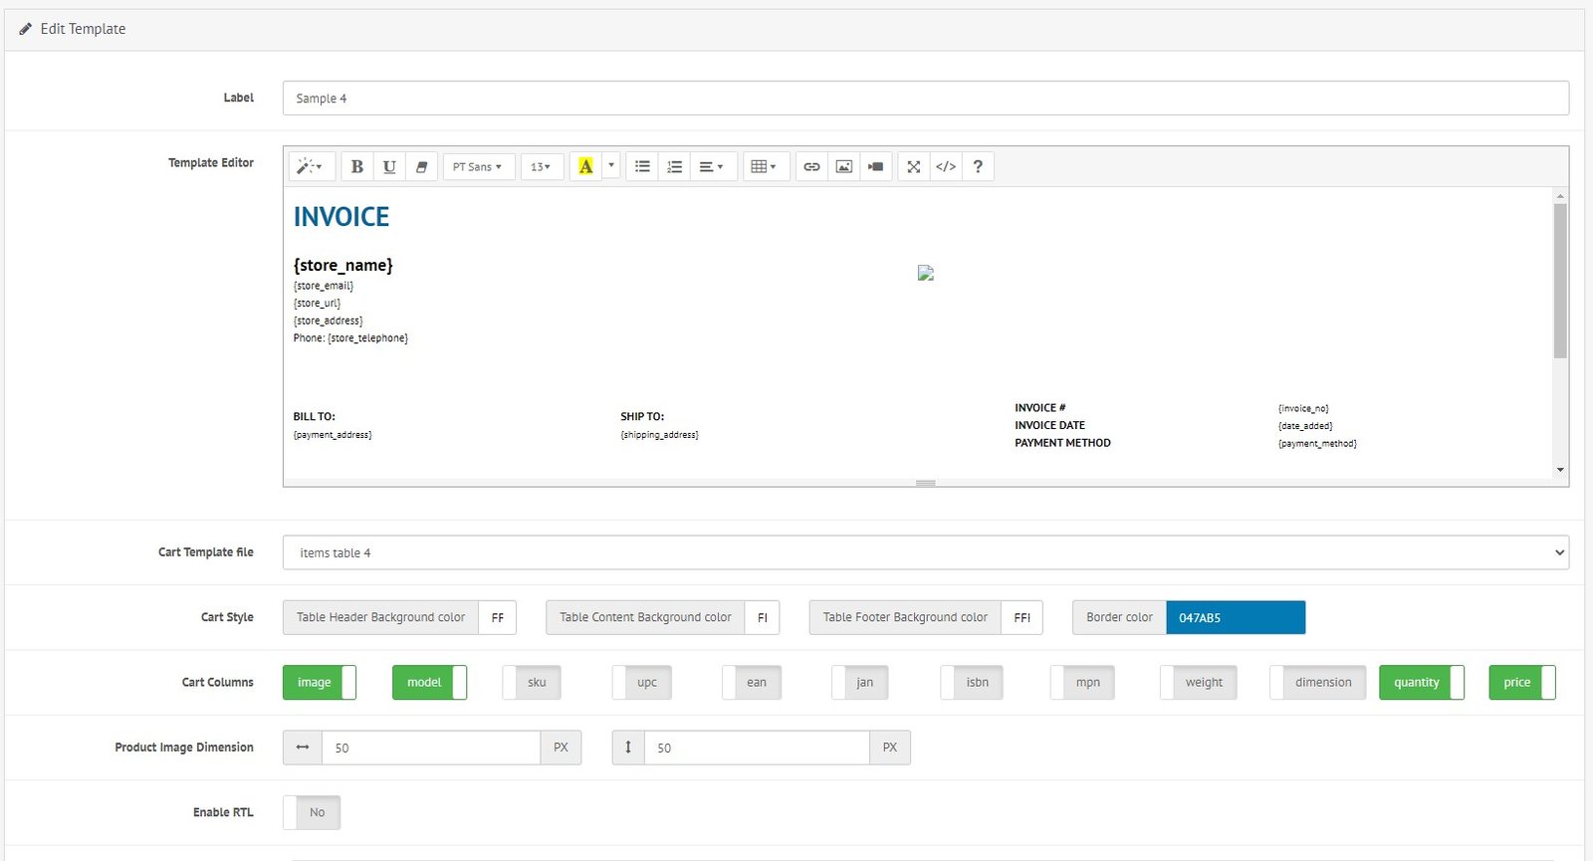
Task: Switch editor to code view
Action: pos(946,166)
